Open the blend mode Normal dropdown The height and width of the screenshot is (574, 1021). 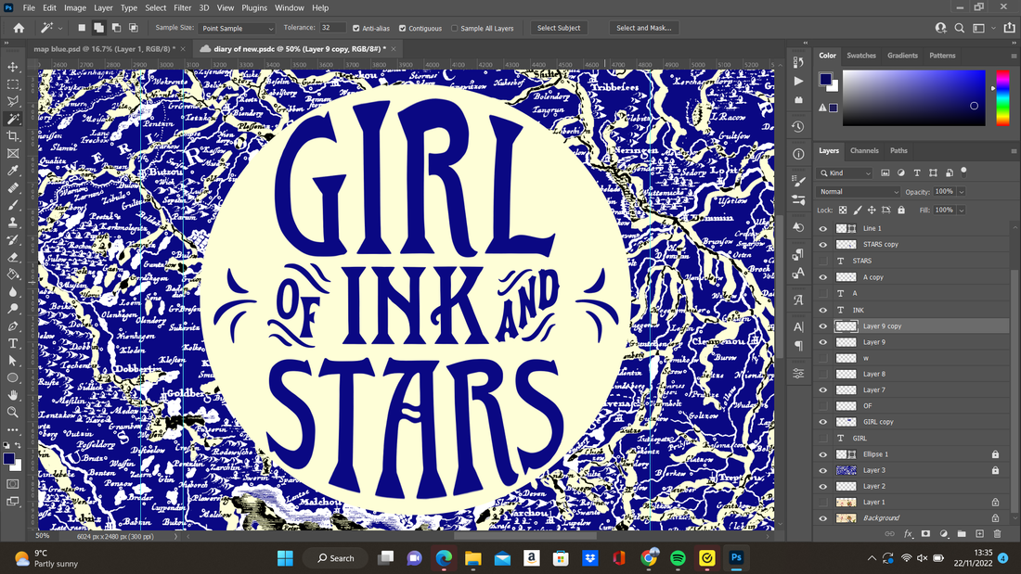coord(859,192)
